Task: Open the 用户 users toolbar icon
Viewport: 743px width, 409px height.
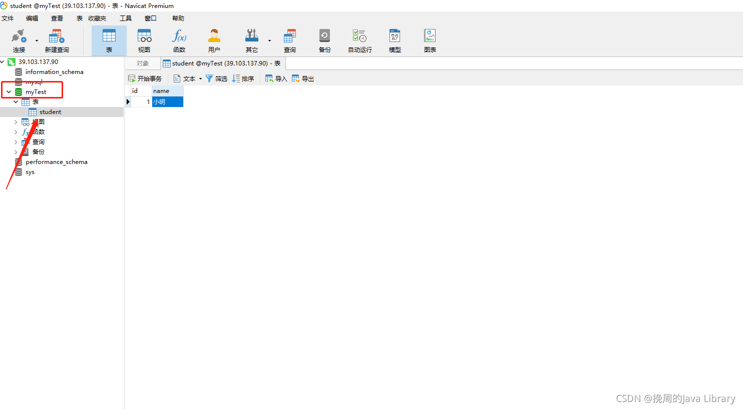Action: (x=214, y=40)
